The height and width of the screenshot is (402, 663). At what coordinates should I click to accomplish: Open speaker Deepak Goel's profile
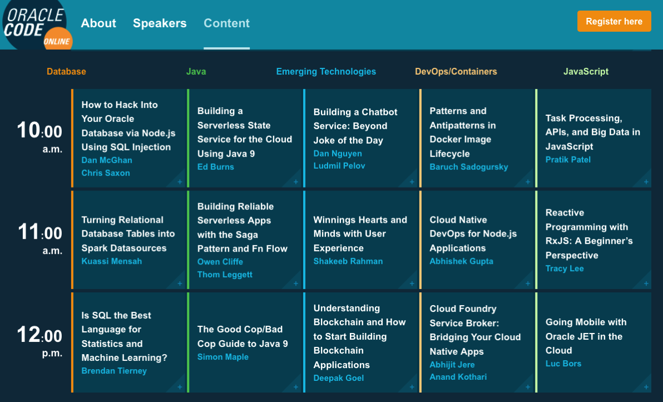click(338, 378)
